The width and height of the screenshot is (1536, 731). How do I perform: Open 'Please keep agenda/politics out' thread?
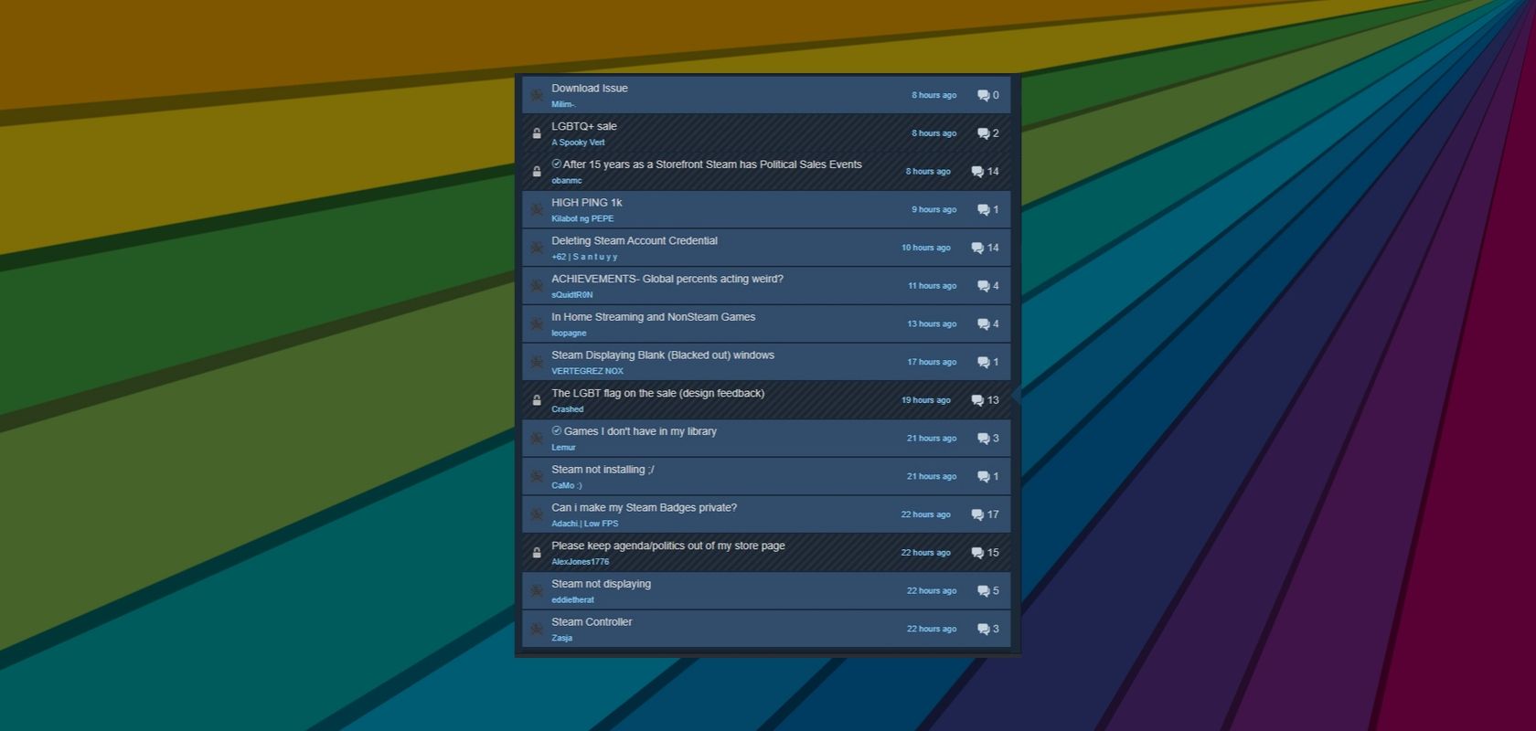pos(668,546)
